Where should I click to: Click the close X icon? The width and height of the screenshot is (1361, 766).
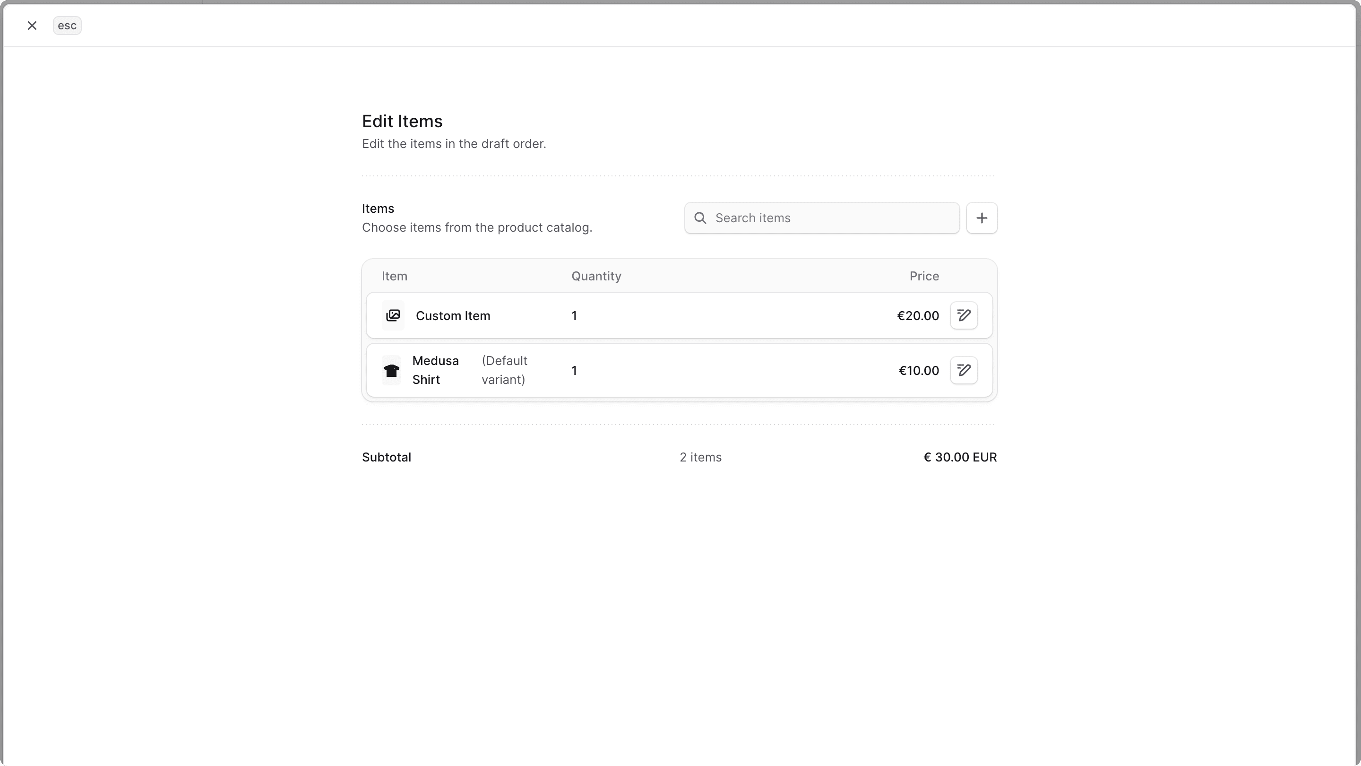32,25
